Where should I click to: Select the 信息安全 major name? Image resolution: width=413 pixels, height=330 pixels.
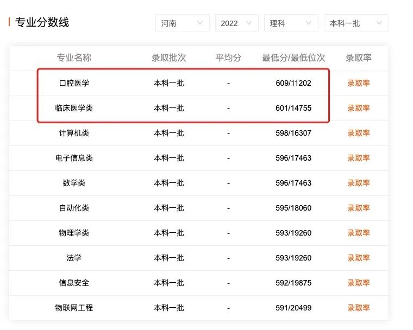[x=74, y=283]
